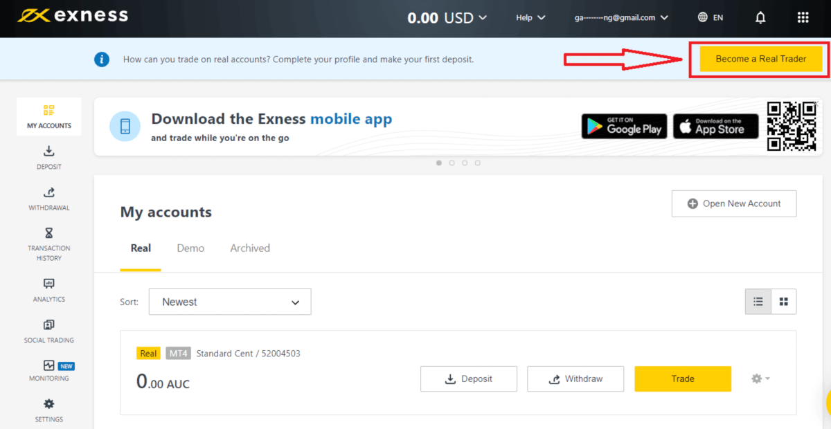Go to first carousel slide dot

click(439, 163)
